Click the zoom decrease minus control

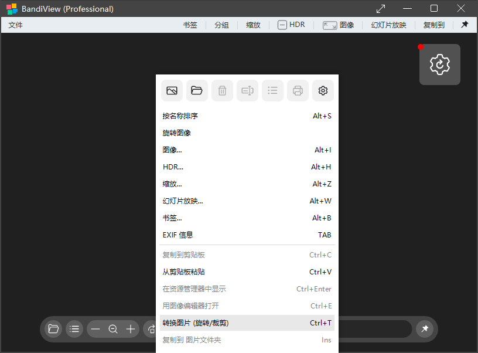[95, 329]
